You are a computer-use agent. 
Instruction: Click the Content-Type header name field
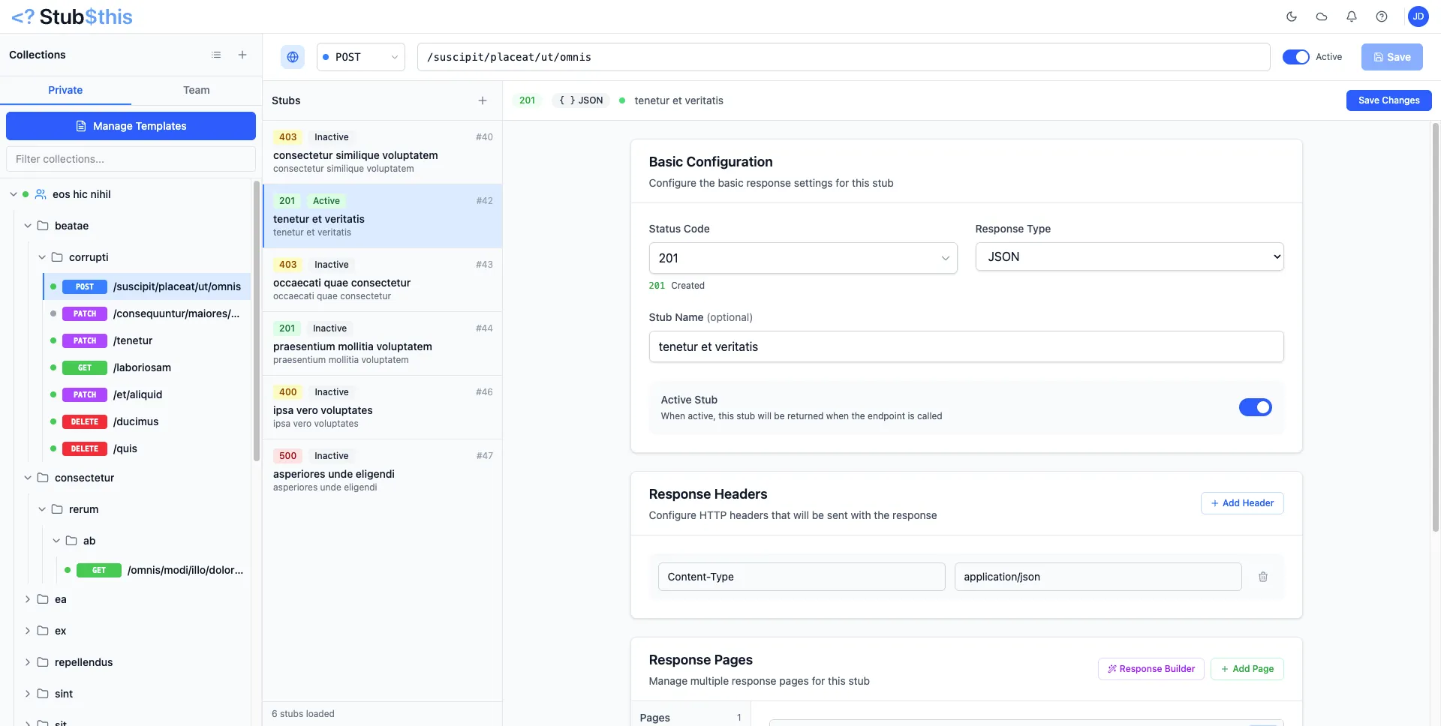802,577
